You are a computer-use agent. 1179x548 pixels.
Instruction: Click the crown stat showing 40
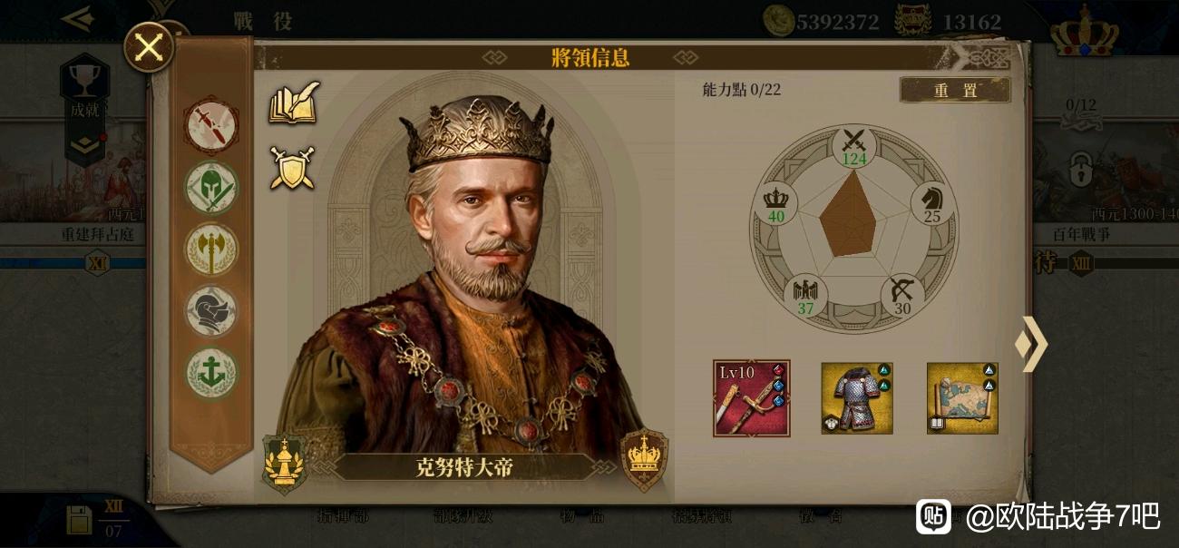(x=776, y=204)
